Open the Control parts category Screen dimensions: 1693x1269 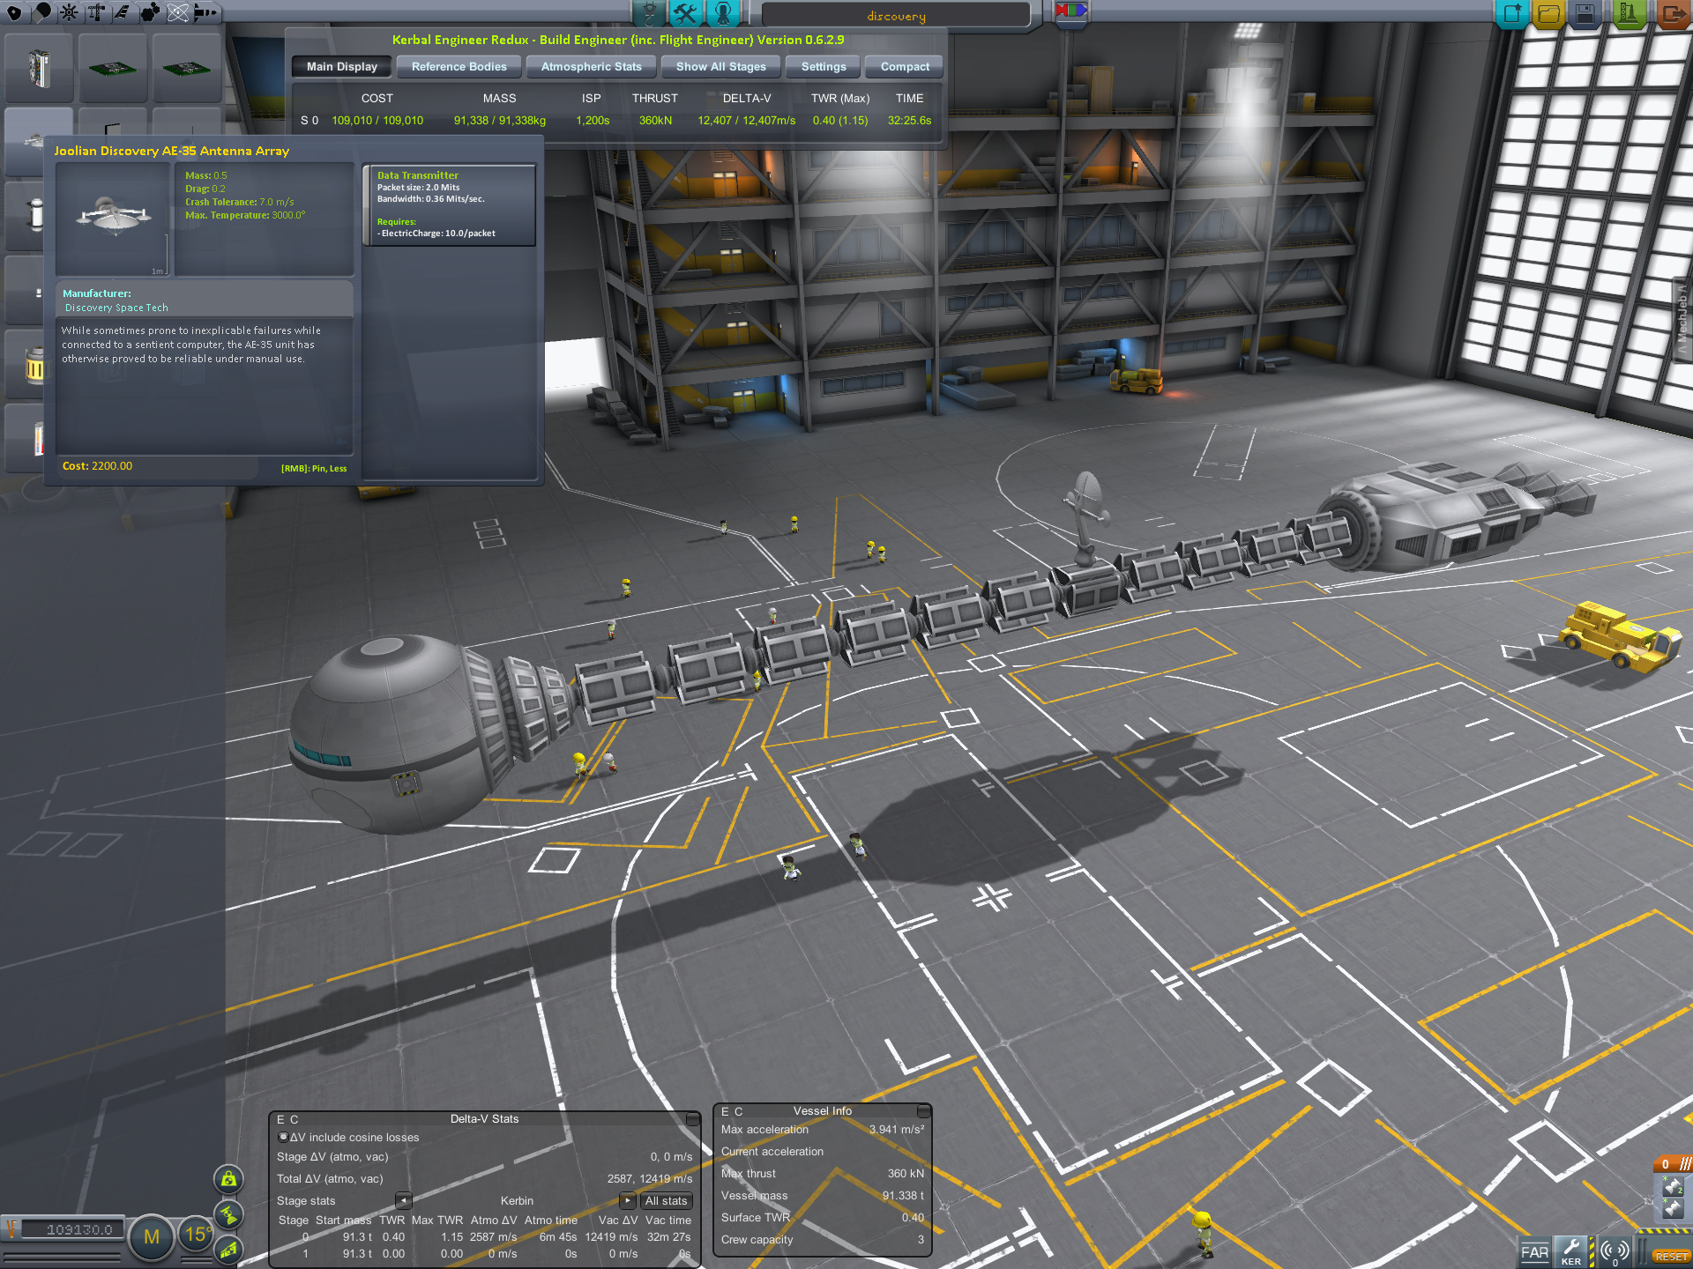coord(69,12)
